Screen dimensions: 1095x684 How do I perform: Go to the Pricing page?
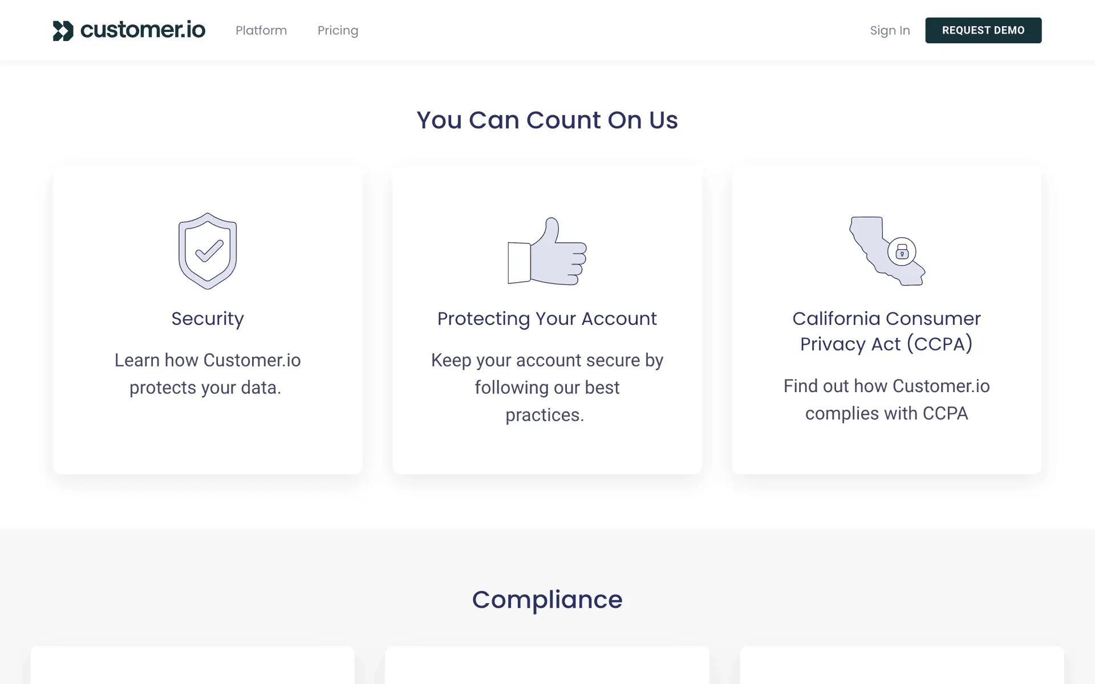click(x=338, y=31)
